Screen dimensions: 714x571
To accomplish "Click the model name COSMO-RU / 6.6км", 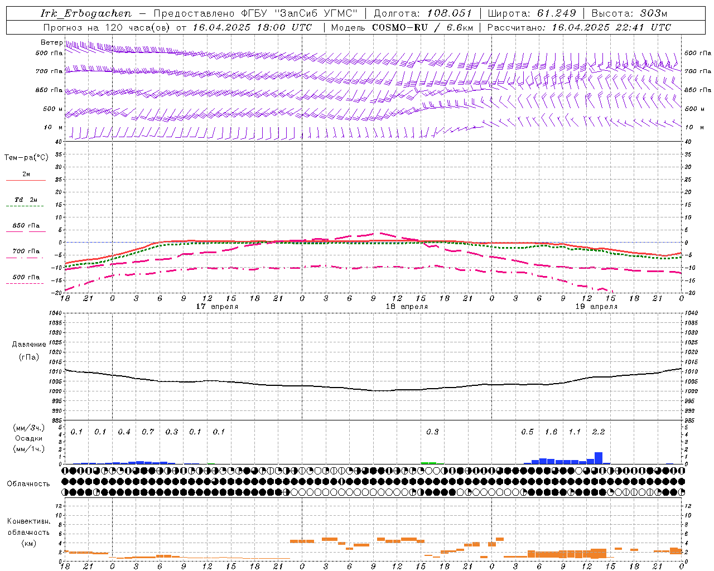I will (422, 27).
